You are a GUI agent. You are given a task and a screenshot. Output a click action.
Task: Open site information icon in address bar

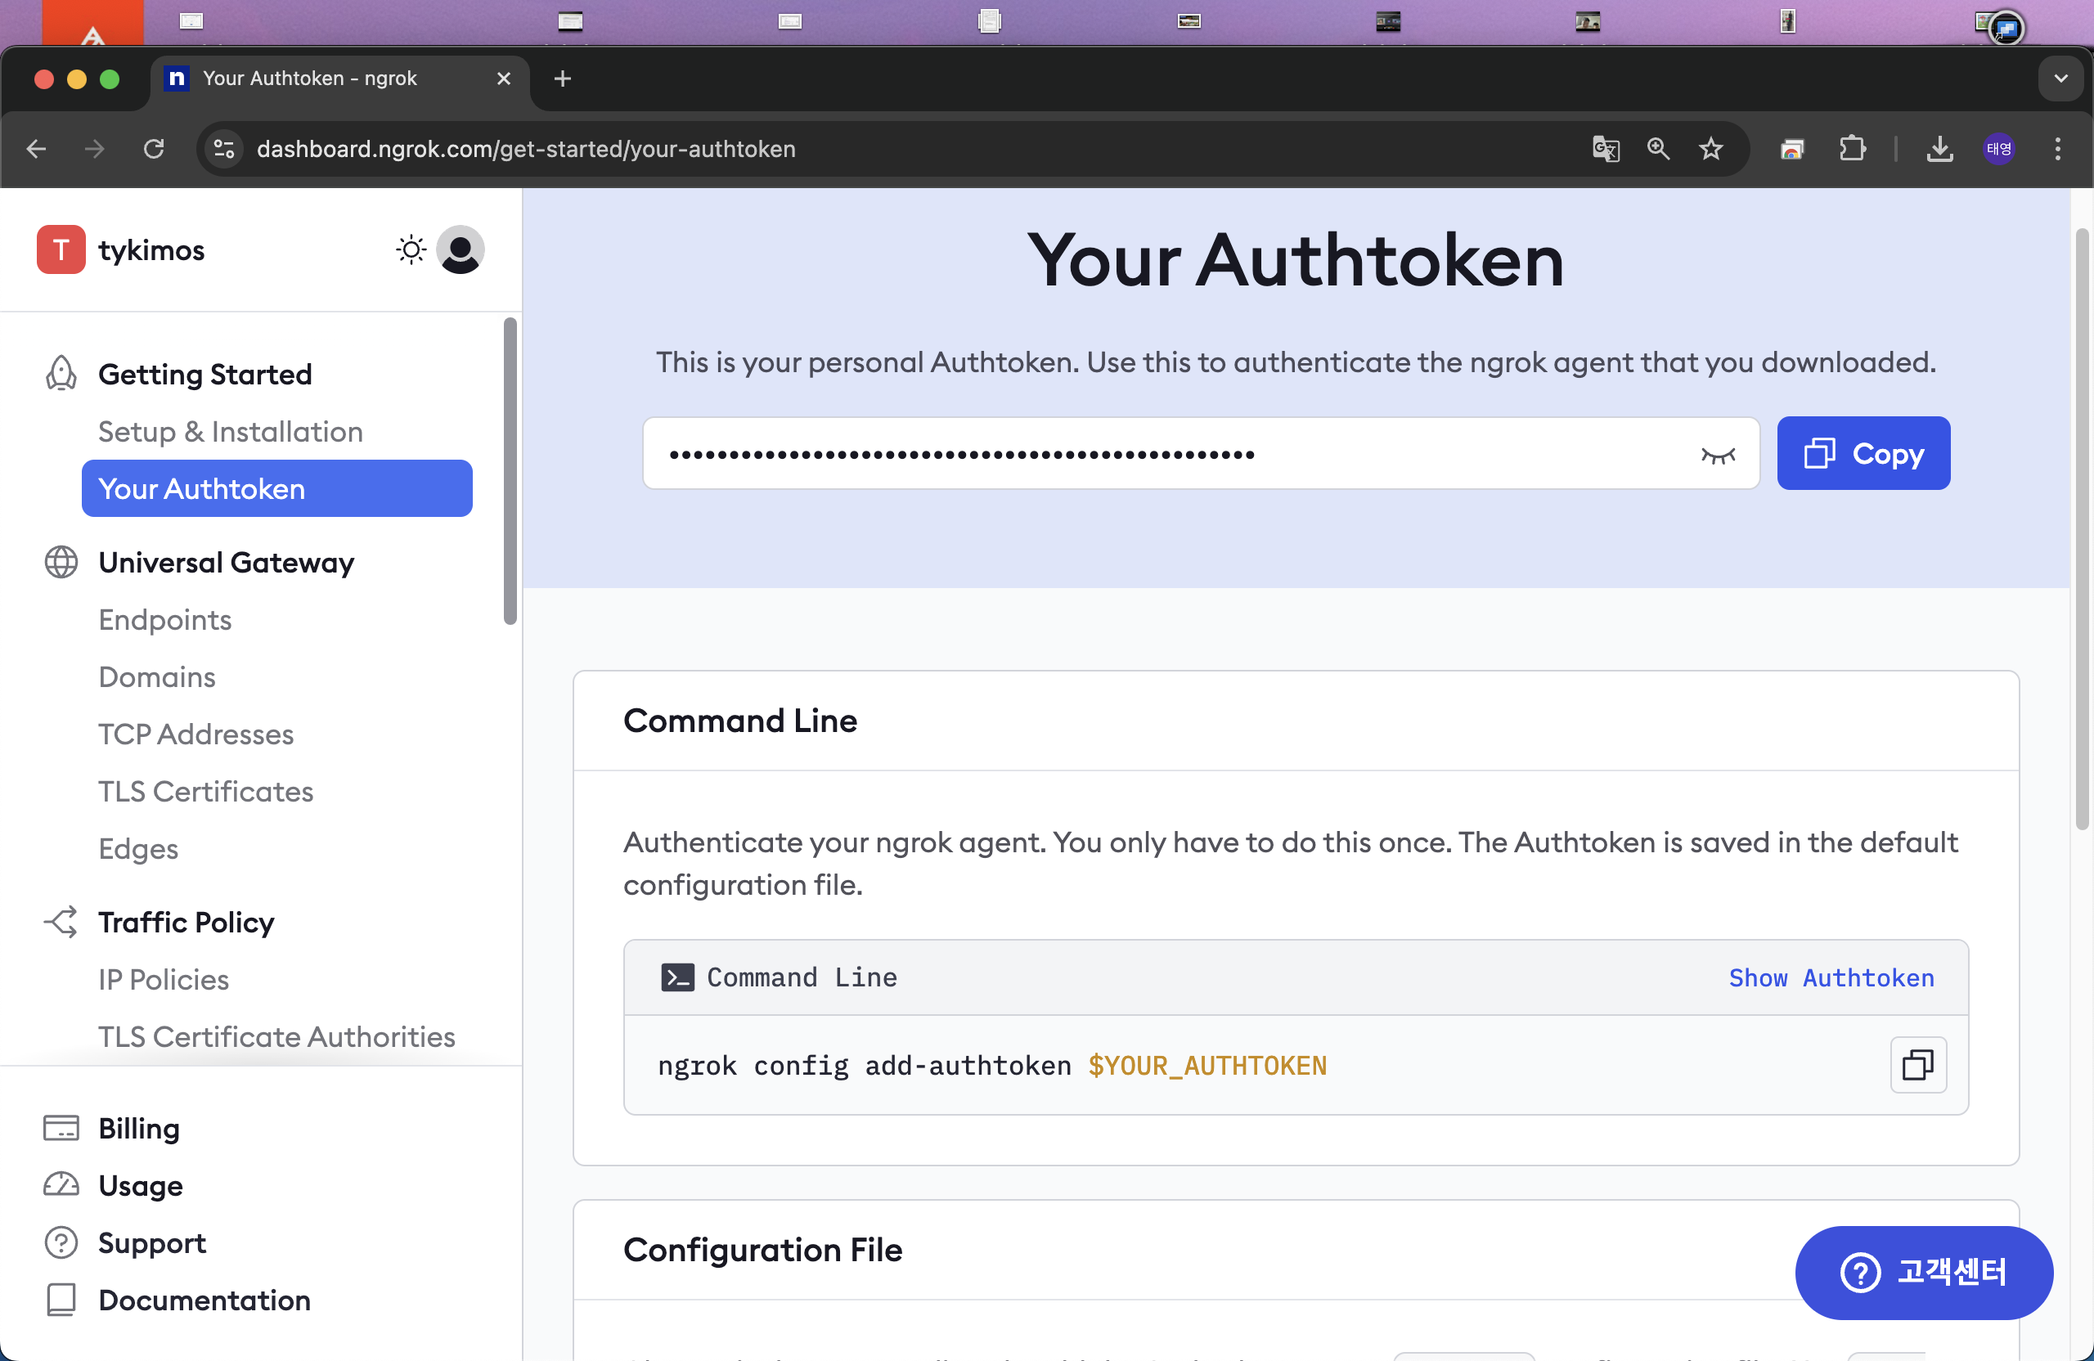(224, 149)
